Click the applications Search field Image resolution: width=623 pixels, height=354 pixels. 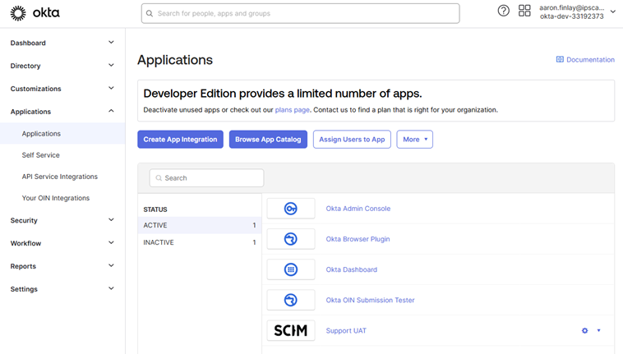pos(206,177)
